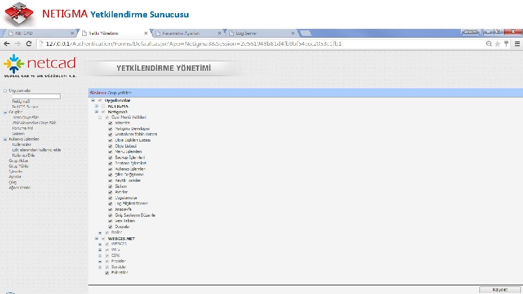
Task: Go back with the browser back arrow
Action: pyautogui.click(x=7, y=44)
